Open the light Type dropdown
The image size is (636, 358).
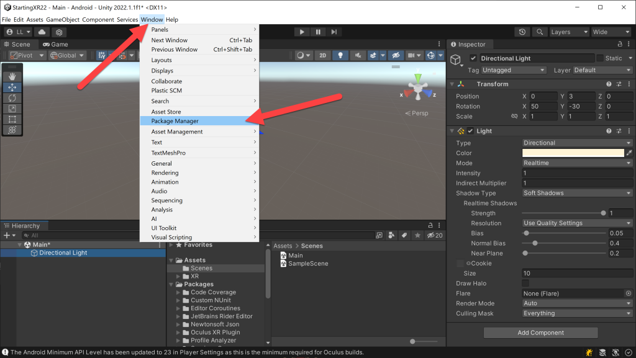point(577,143)
